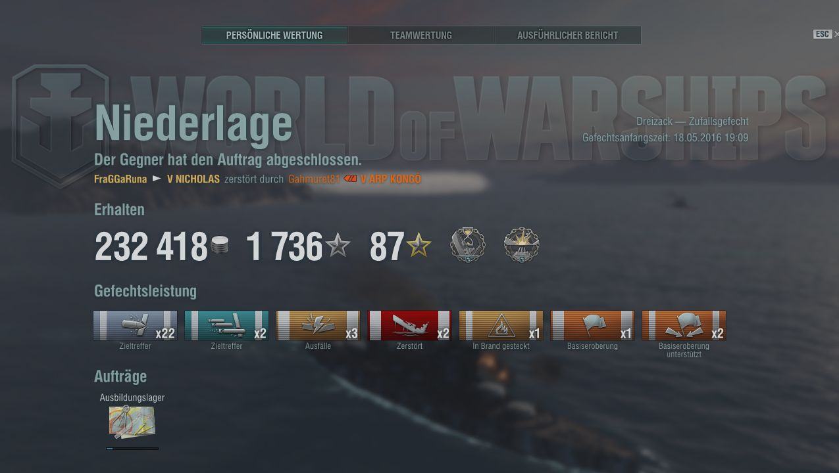Switch to the Teamwertung tab

421,35
